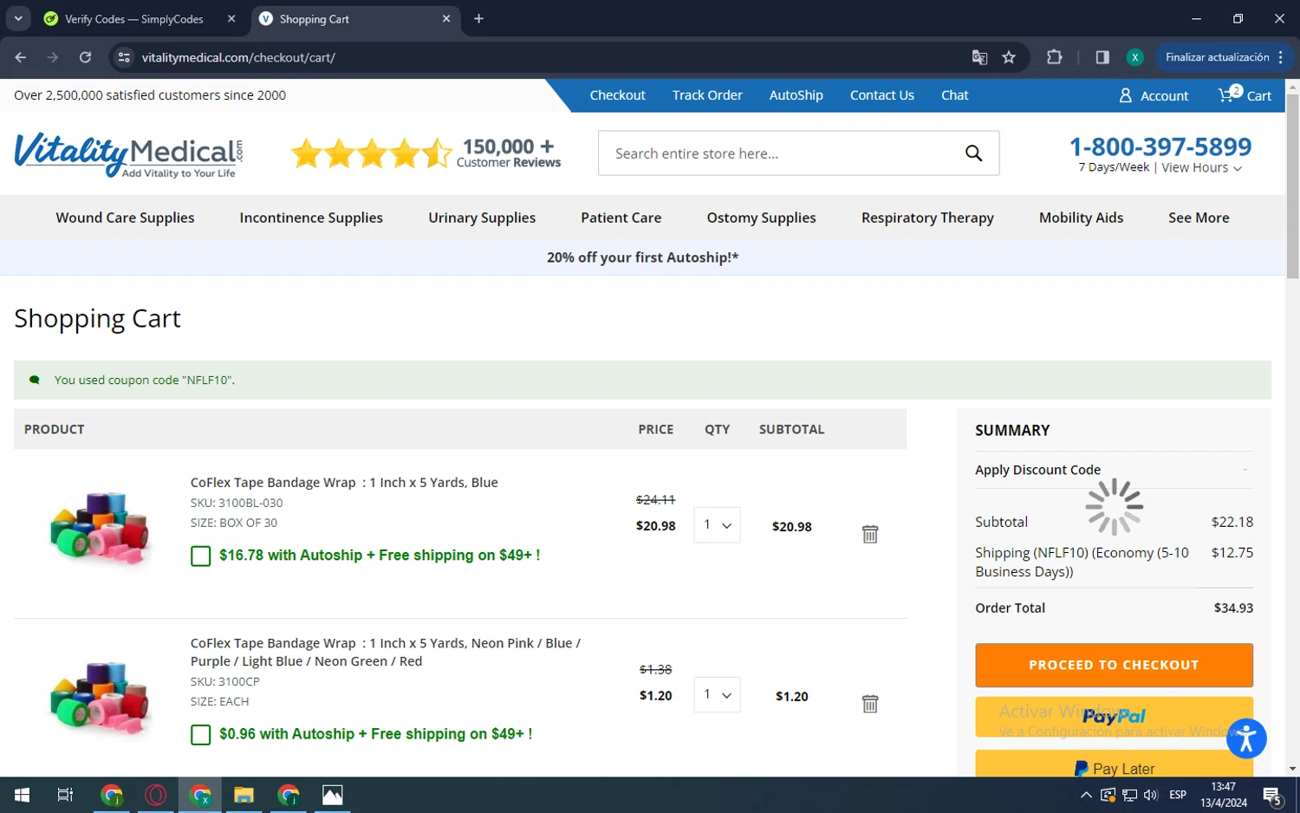The height and width of the screenshot is (813, 1300).
Task: Adjust the system volume icon
Action: click(1151, 795)
